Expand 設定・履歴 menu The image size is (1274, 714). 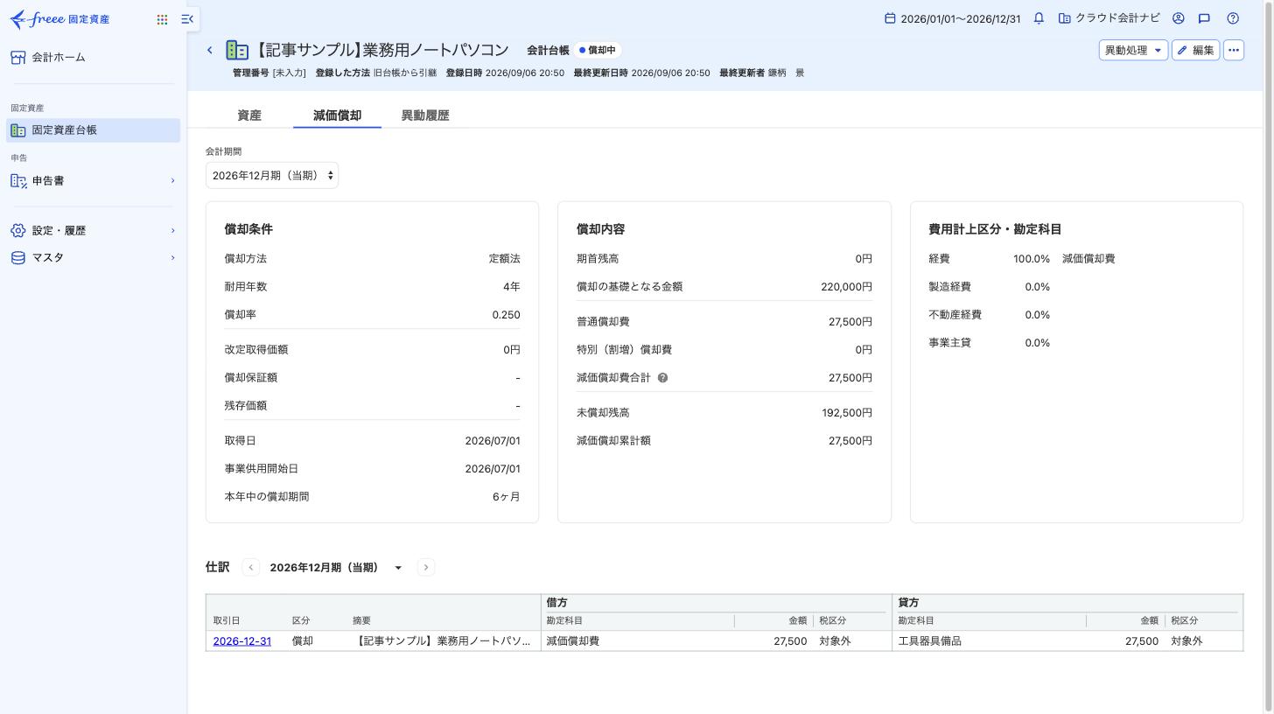click(93, 231)
